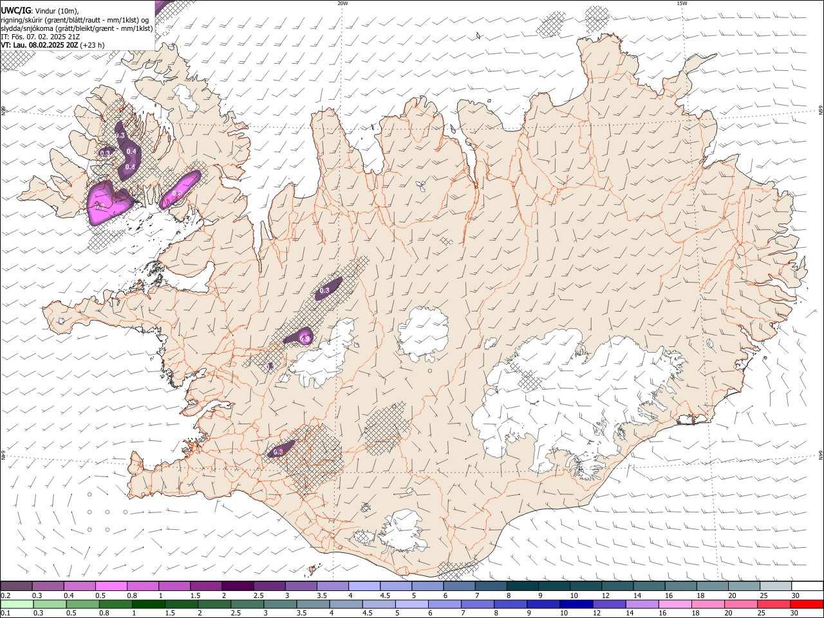Click the 'IT: Fös. 07. 02. 2025 21Z' line
824x618 pixels.
(40, 37)
